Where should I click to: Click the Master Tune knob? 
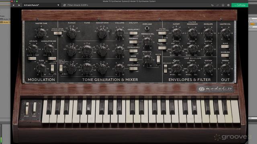tap(41, 33)
